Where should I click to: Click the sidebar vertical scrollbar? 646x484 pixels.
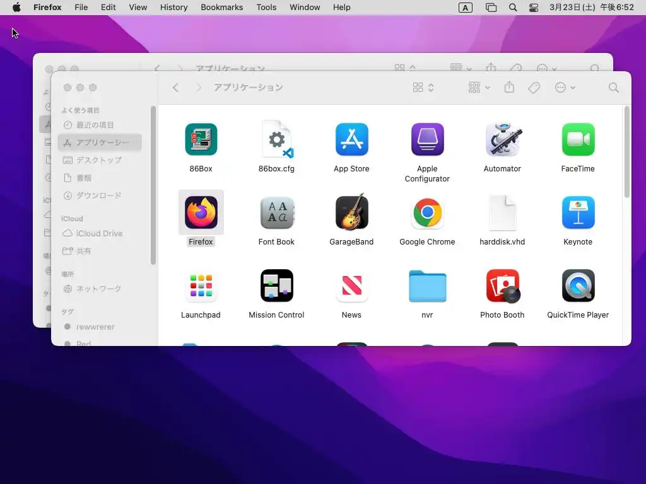[x=153, y=185]
